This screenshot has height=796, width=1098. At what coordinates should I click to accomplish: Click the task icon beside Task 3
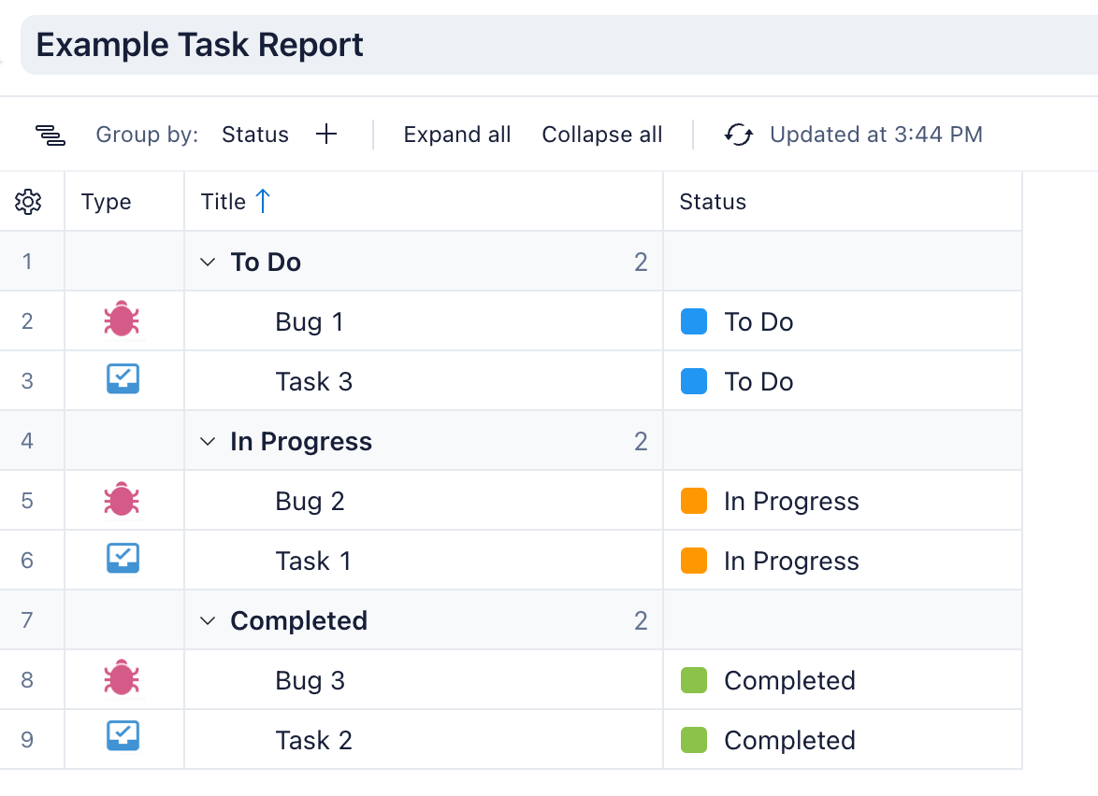click(x=123, y=379)
